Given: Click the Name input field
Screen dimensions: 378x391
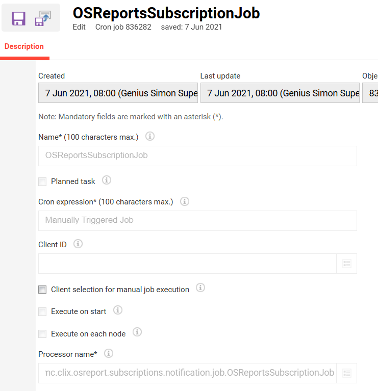Looking at the screenshot, I should (x=197, y=155).
